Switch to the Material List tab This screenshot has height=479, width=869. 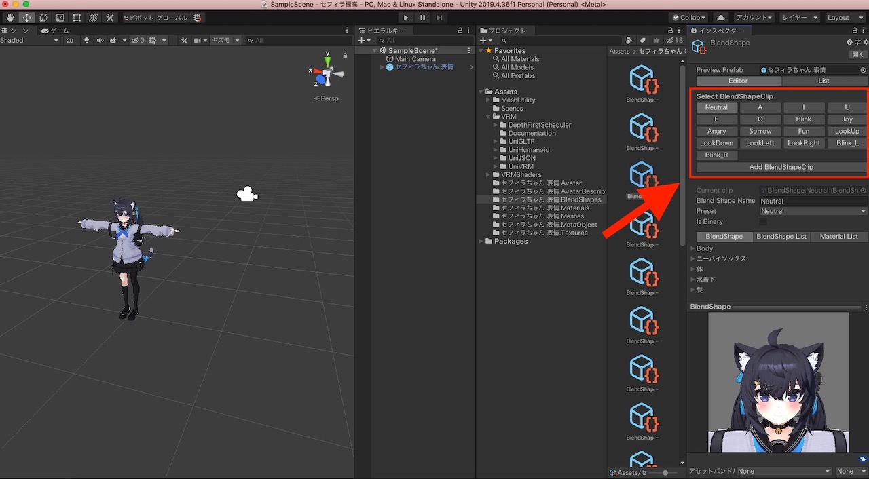[x=838, y=237]
